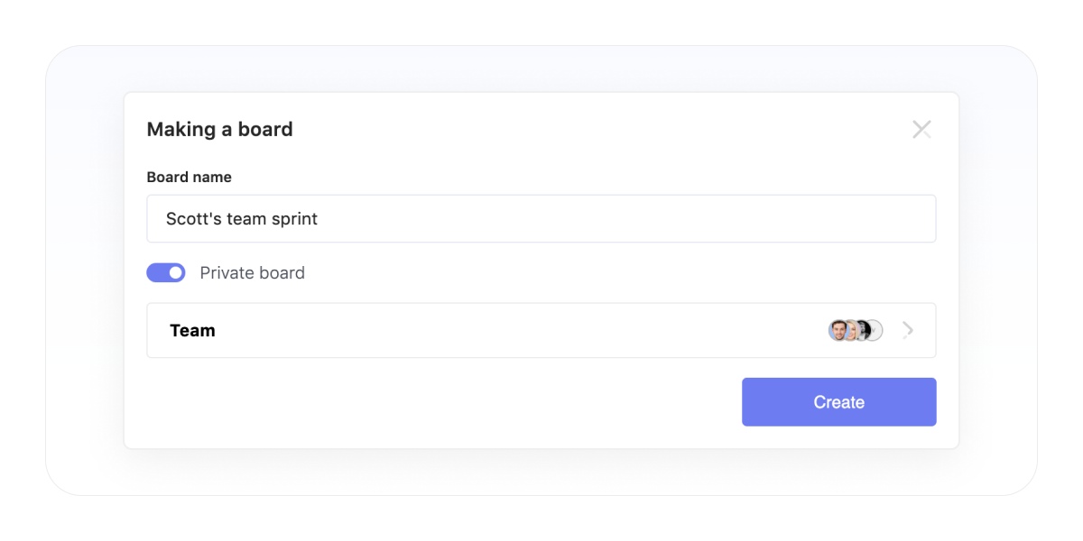1083x541 pixels.
Task: Create the new board
Action: [839, 402]
